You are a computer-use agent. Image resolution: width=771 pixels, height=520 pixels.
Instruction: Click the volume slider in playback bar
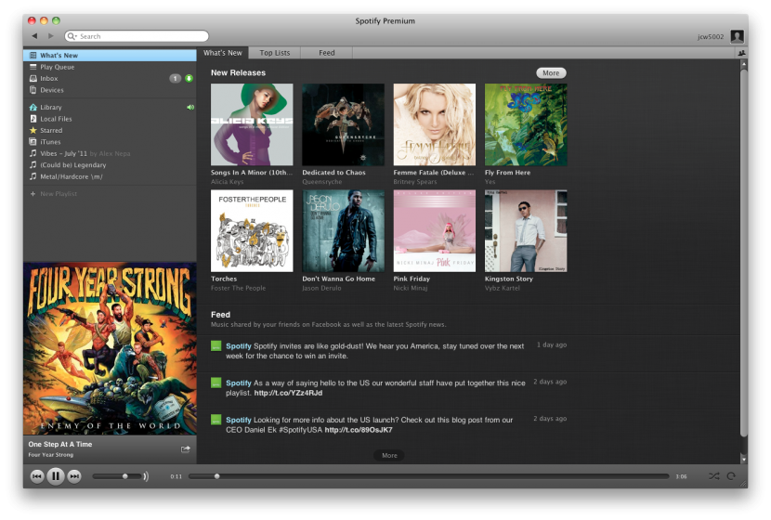tap(118, 476)
